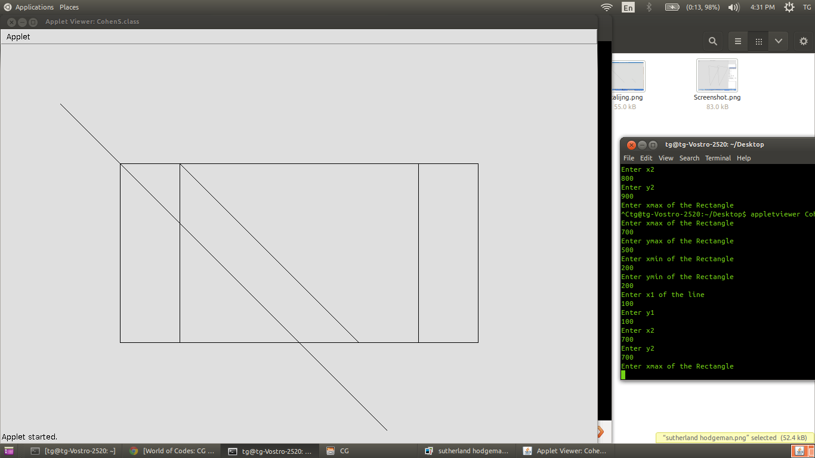This screenshot has width=815, height=458.
Task: Open the terminal Help menu
Action: coord(743,158)
